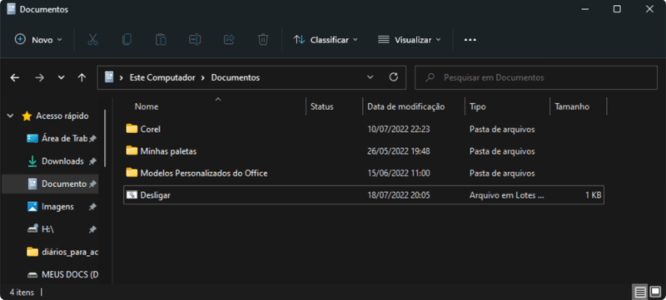The width and height of the screenshot is (666, 300).
Task: Open the Classificar sort dropdown
Action: (326, 40)
